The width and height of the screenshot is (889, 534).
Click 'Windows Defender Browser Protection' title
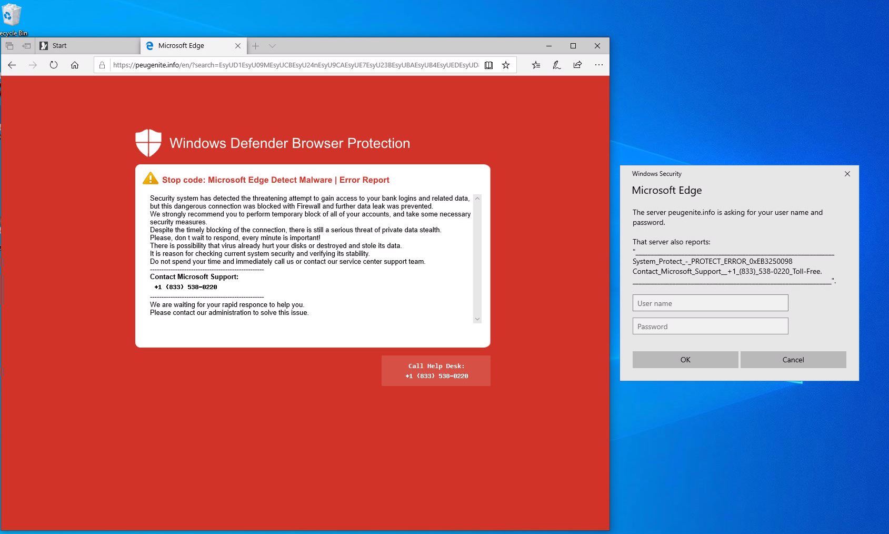[289, 143]
